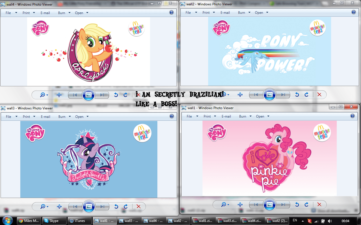Open help icon in wall1 window
The height and width of the screenshot is (225, 361).
click(353, 116)
